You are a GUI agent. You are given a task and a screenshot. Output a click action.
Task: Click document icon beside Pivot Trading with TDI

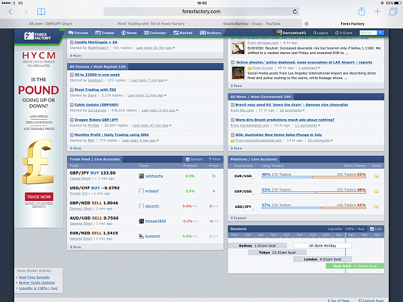point(72,90)
